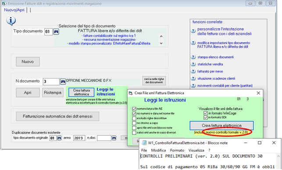282x170 pixels.
Task: Open binoculars search beside N.documento field
Action: [x=63, y=81]
